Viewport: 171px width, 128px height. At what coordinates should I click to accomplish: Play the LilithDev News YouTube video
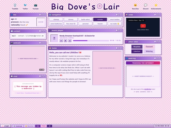[x=143, y=26]
